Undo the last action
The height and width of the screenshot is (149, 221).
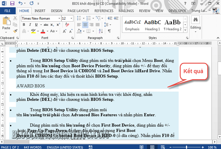click(21, 3)
